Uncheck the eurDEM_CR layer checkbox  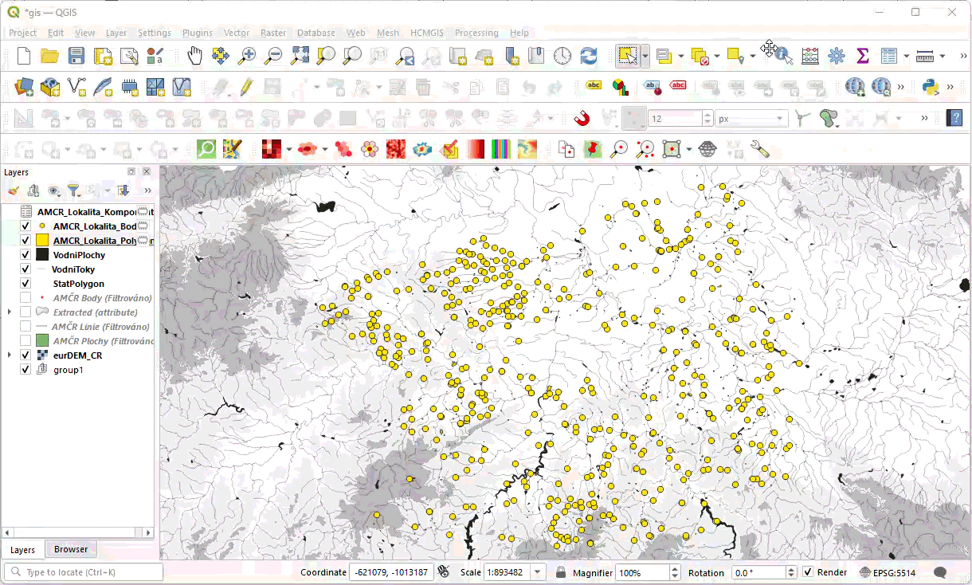coord(25,355)
